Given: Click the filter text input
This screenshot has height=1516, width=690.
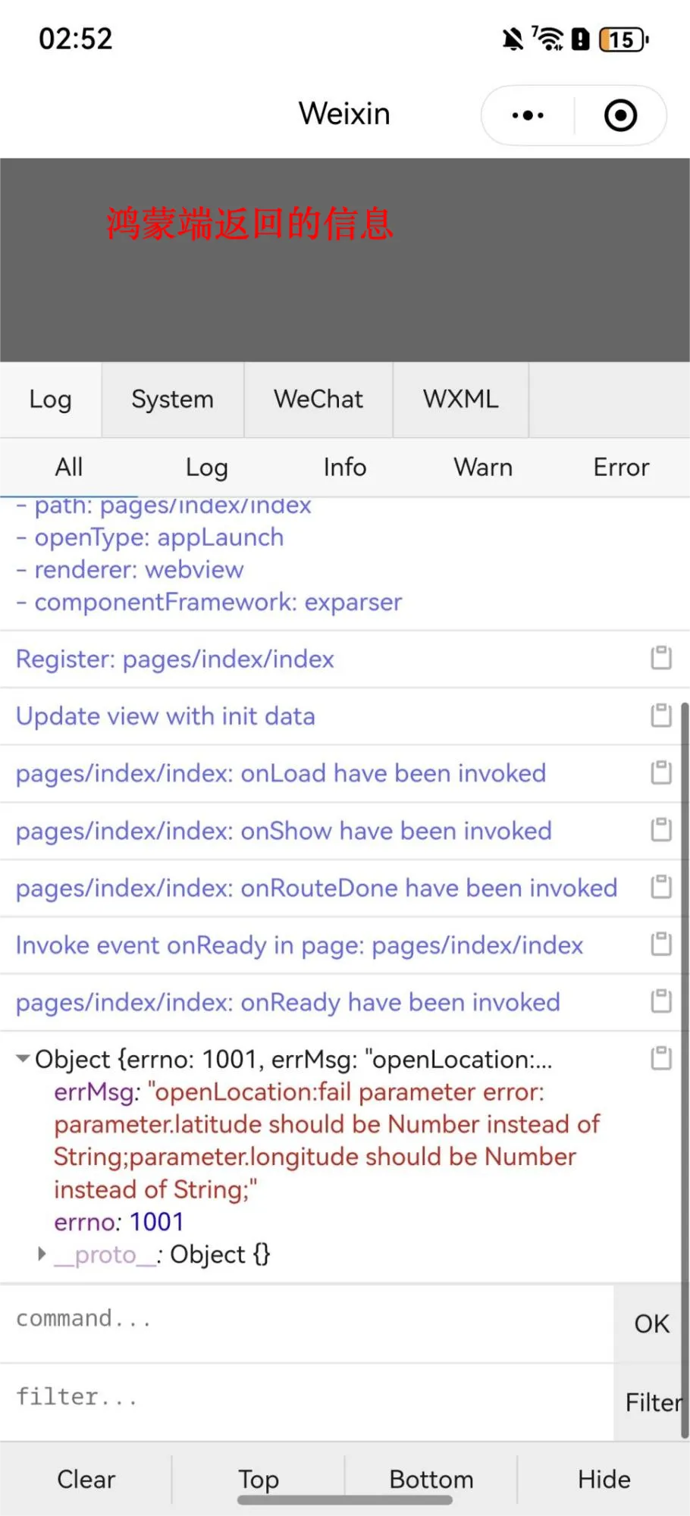Looking at the screenshot, I should (x=303, y=1398).
